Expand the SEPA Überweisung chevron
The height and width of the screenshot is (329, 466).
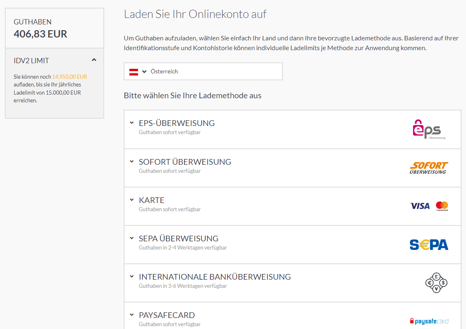(131, 238)
